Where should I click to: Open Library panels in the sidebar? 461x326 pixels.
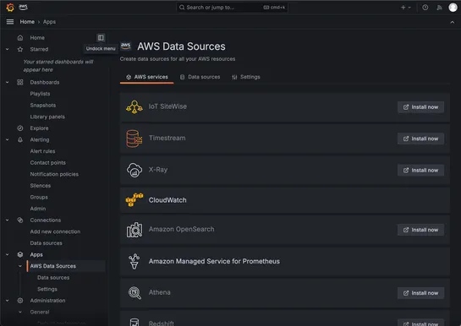[47, 117]
